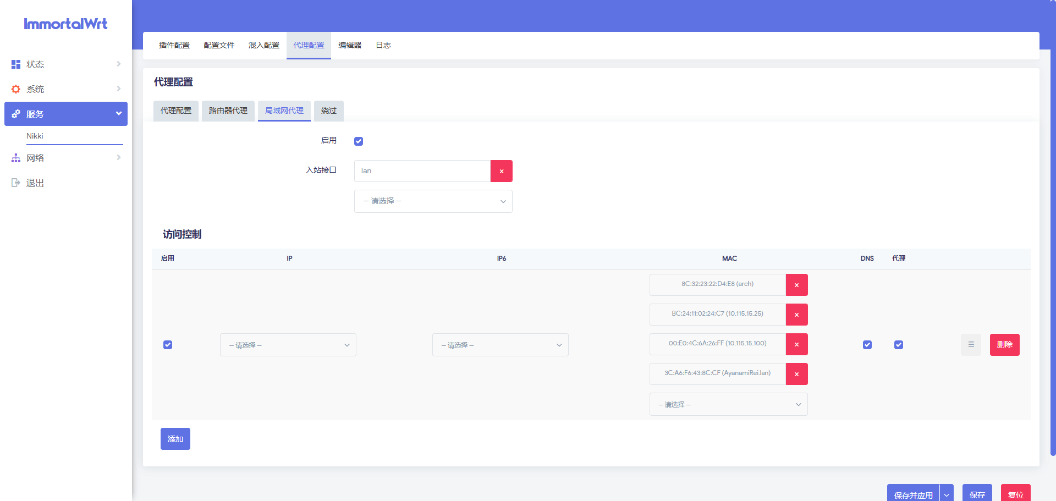Click the 服务 services gears icon
Image resolution: width=1056 pixels, height=501 pixels.
(16, 114)
